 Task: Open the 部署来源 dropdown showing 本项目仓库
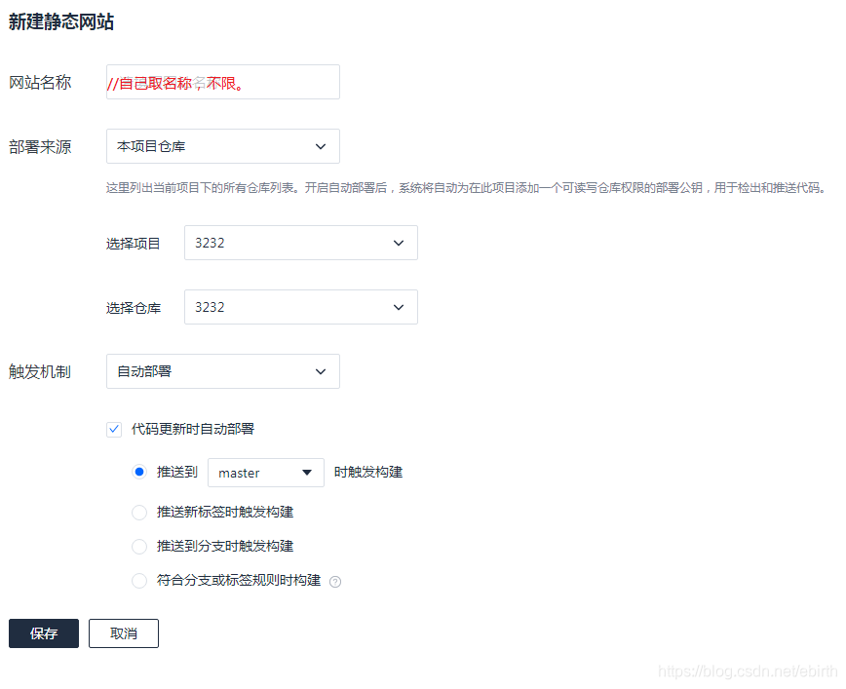(x=222, y=146)
